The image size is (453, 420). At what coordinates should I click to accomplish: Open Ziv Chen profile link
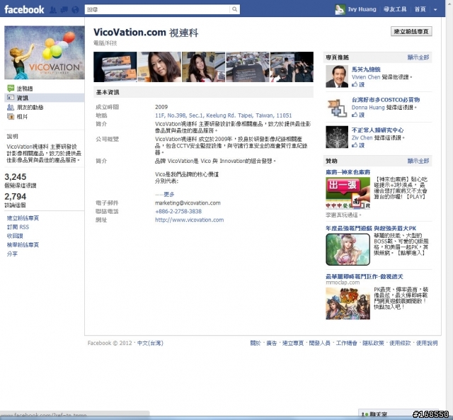tap(362, 137)
